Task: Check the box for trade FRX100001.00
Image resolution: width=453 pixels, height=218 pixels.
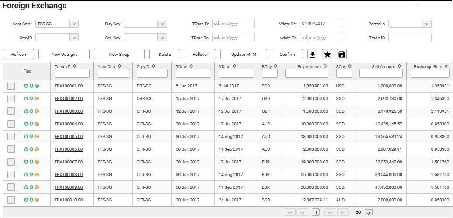Action: pyautogui.click(x=11, y=86)
